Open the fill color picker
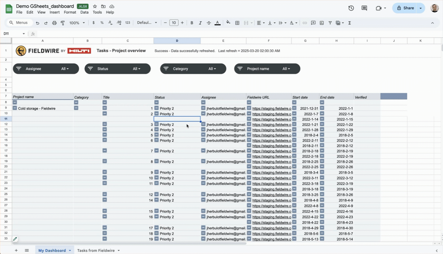443x254 pixels. point(228,23)
